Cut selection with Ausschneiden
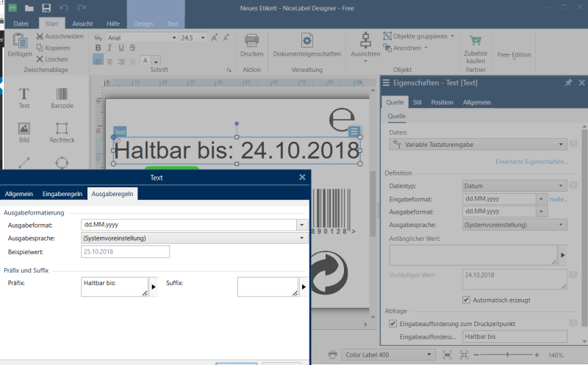 coord(60,36)
